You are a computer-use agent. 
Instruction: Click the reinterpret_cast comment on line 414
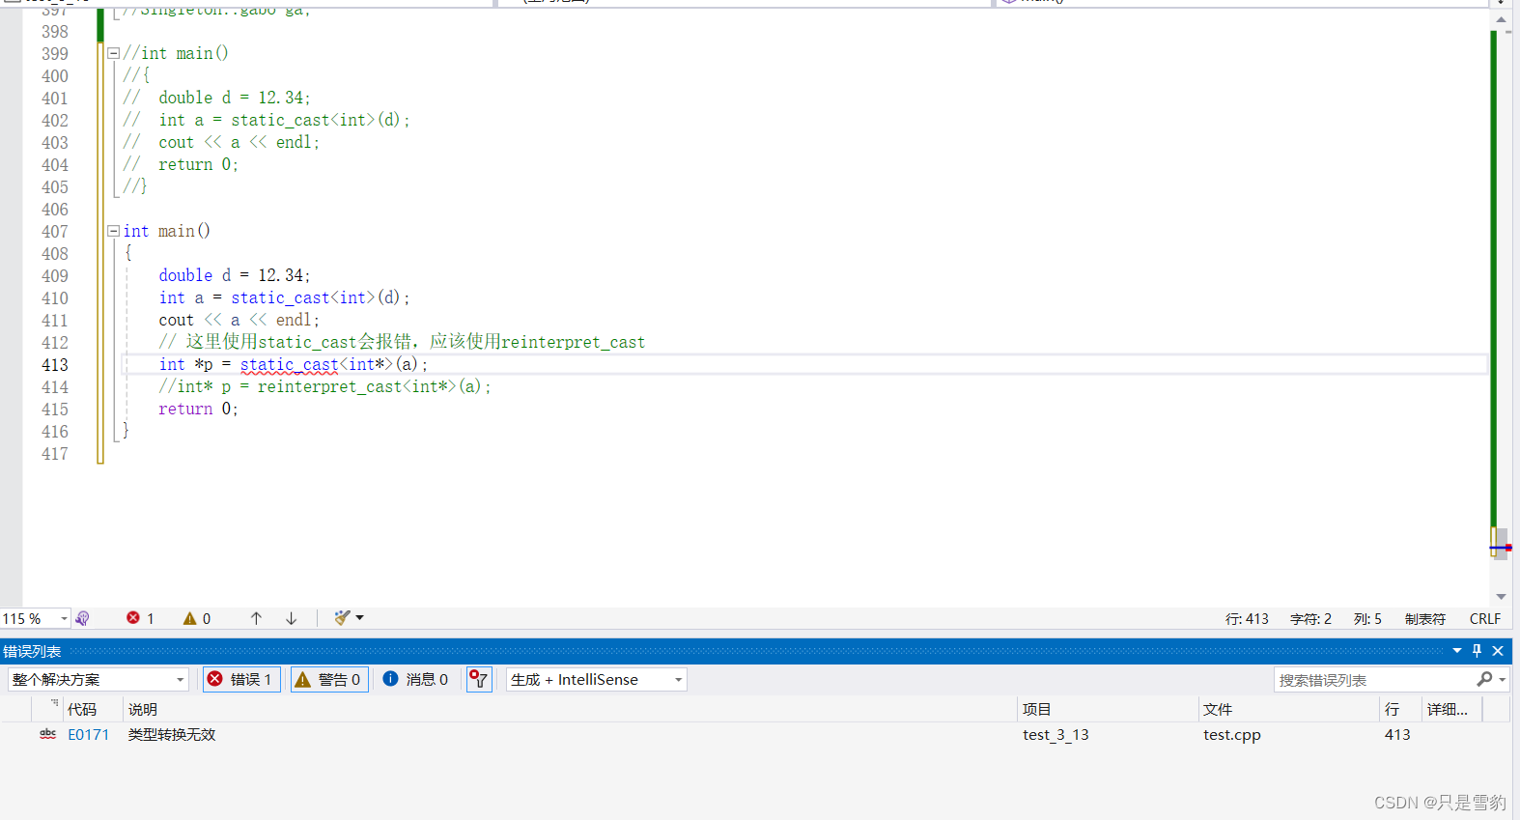(x=325, y=387)
